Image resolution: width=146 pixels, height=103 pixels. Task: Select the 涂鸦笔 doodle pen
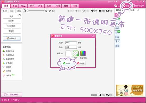click(7, 71)
